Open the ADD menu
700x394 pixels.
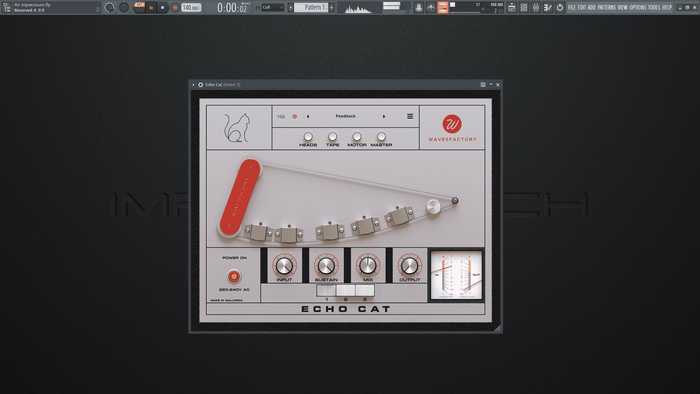pos(591,7)
